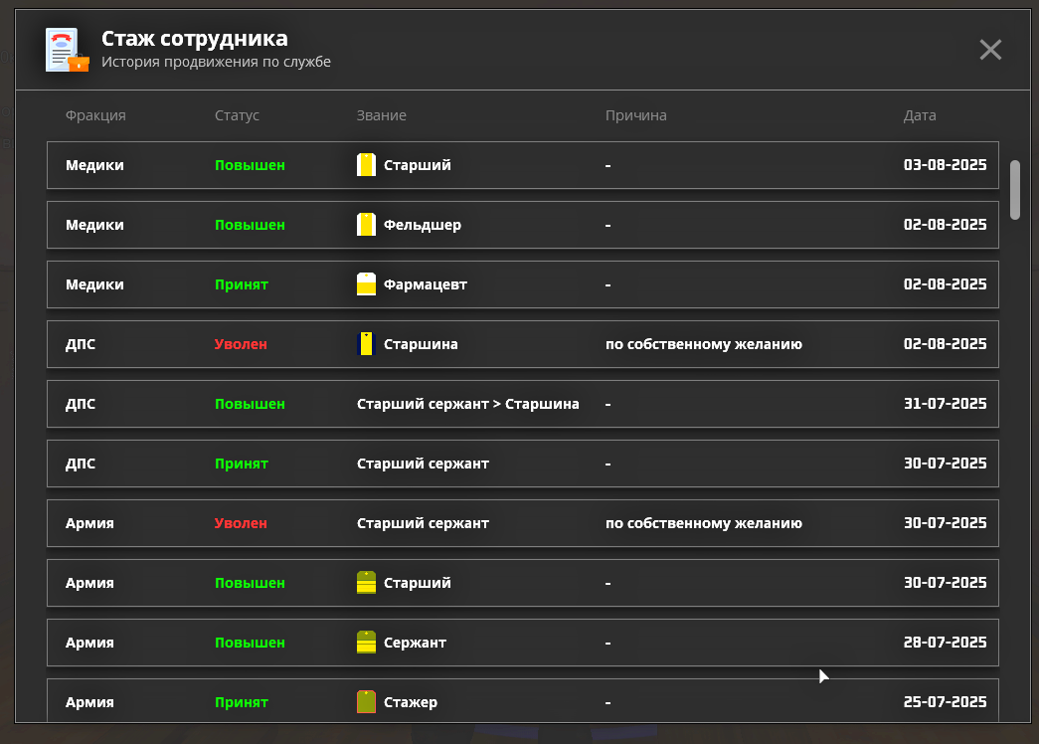Click the Уволен status in the ДПС row
The width and height of the screenshot is (1039, 744).
tap(241, 344)
